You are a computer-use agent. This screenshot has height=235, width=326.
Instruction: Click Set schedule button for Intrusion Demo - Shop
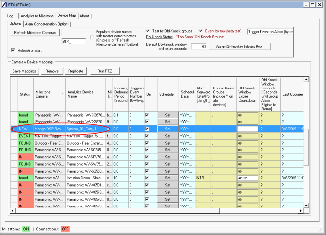[168, 178]
